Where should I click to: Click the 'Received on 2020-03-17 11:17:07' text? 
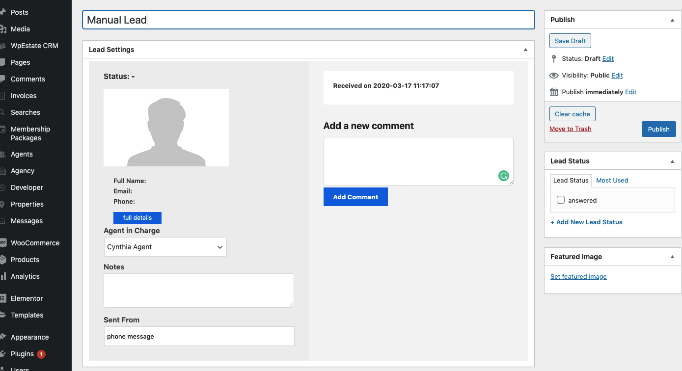tap(386, 85)
